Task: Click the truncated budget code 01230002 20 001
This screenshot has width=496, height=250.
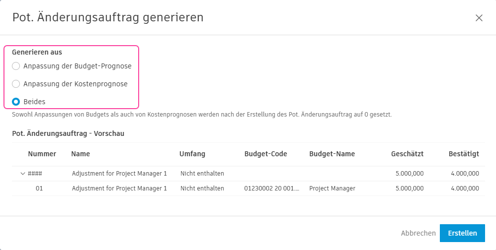Action: tap(272, 188)
